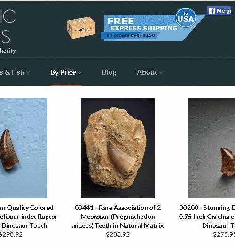
Task: Select the By Price menu item
Action: click(63, 72)
